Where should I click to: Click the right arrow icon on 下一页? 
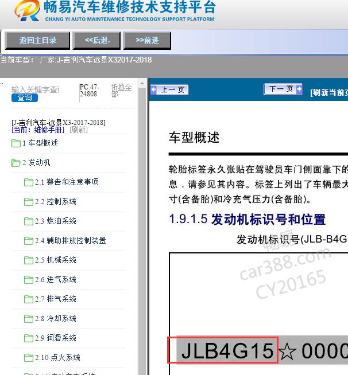(x=299, y=89)
